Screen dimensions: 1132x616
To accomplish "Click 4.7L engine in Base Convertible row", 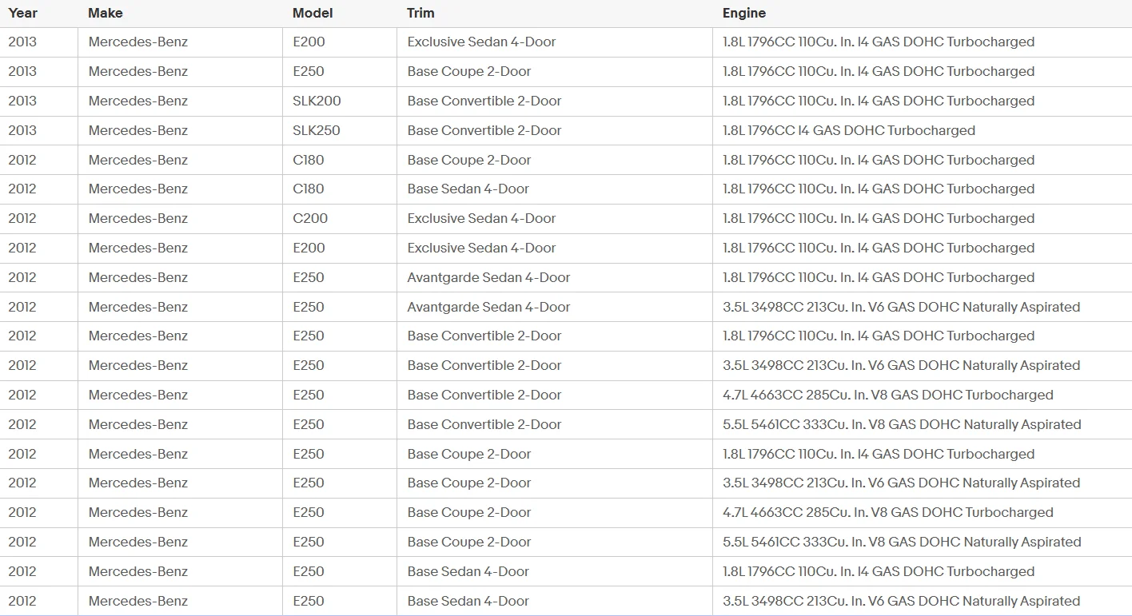I will [x=888, y=395].
